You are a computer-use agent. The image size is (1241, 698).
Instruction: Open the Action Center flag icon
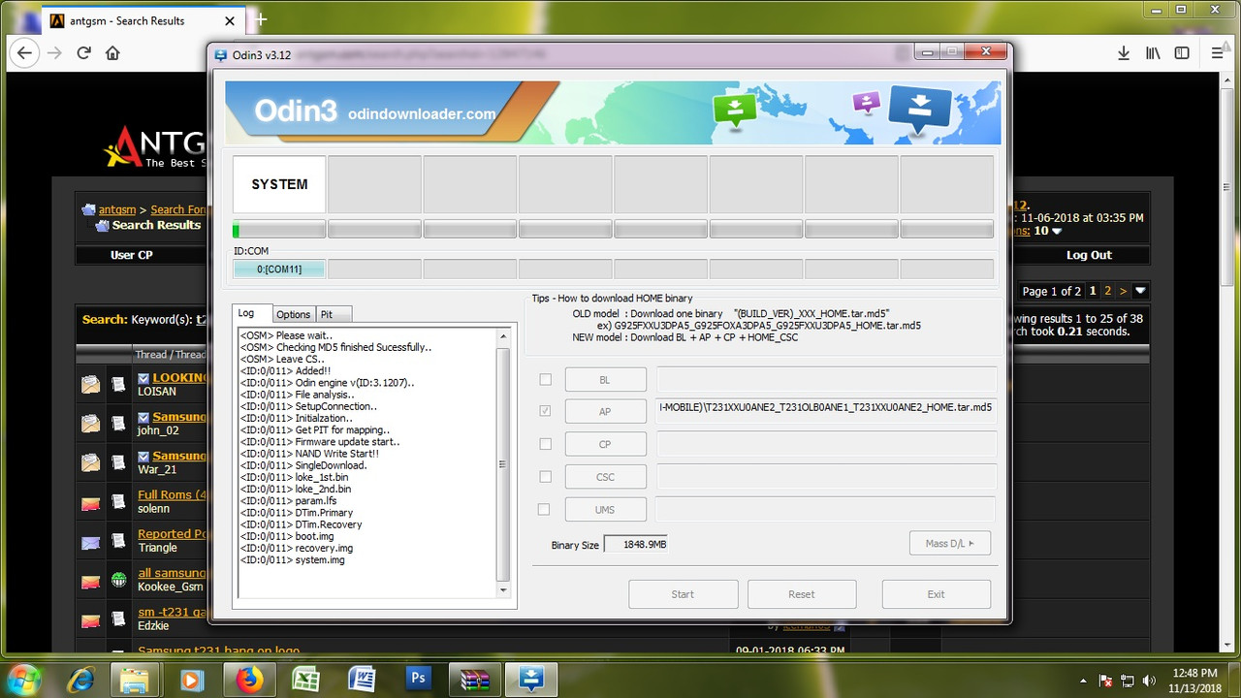(x=1105, y=680)
